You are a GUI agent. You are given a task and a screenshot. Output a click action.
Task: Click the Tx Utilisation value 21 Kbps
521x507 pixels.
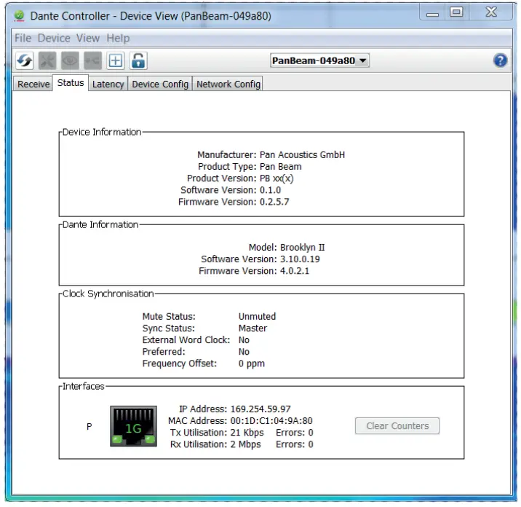pyautogui.click(x=247, y=433)
